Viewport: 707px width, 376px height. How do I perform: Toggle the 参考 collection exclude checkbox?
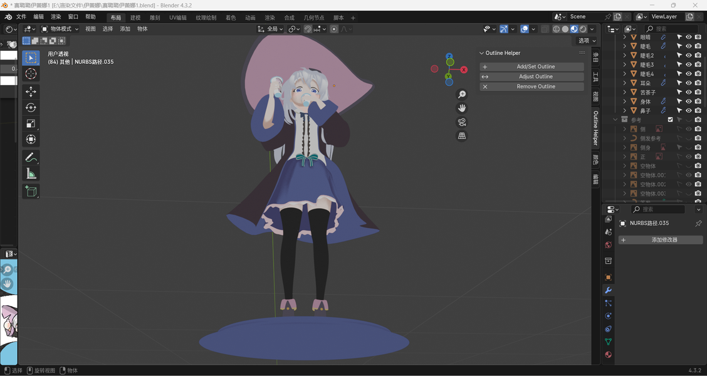pyautogui.click(x=670, y=120)
